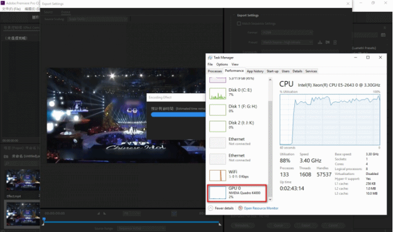Switch to the App history tab
This screenshot has height=232, width=393.
pyautogui.click(x=255, y=72)
